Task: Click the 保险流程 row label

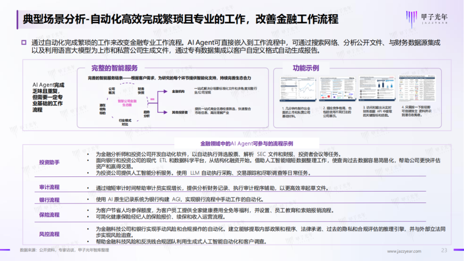Action: click(49, 215)
